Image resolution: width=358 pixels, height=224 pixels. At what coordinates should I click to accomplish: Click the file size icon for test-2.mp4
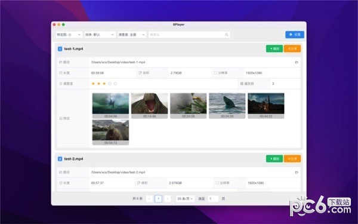tap(138, 183)
